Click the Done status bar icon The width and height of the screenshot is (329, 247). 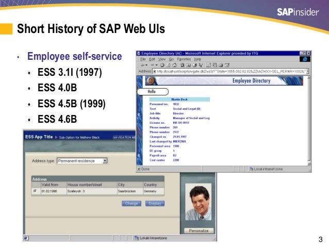(139, 169)
